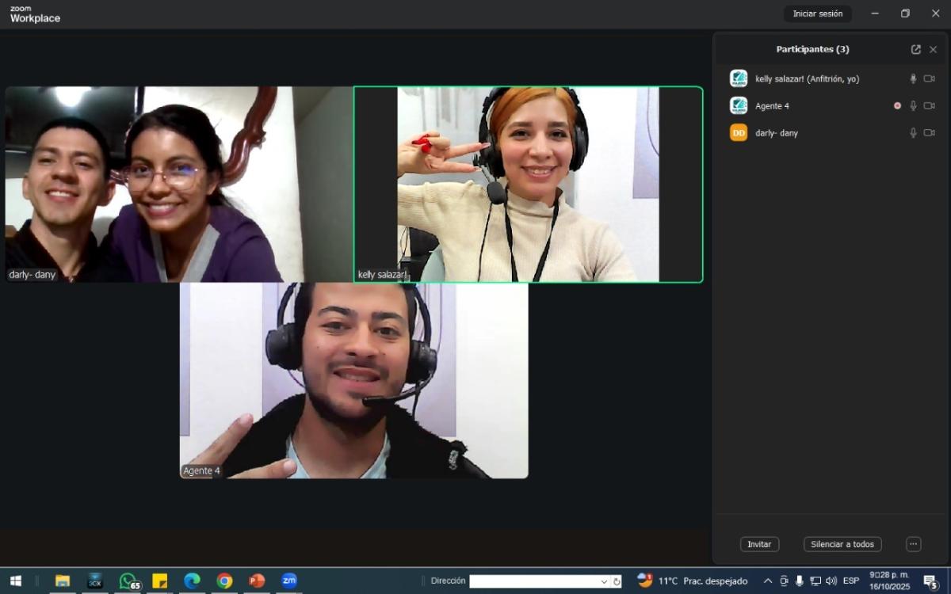Screen dimensions: 951x594
Task: Toggle camera for darly- dany
Action: (x=929, y=133)
